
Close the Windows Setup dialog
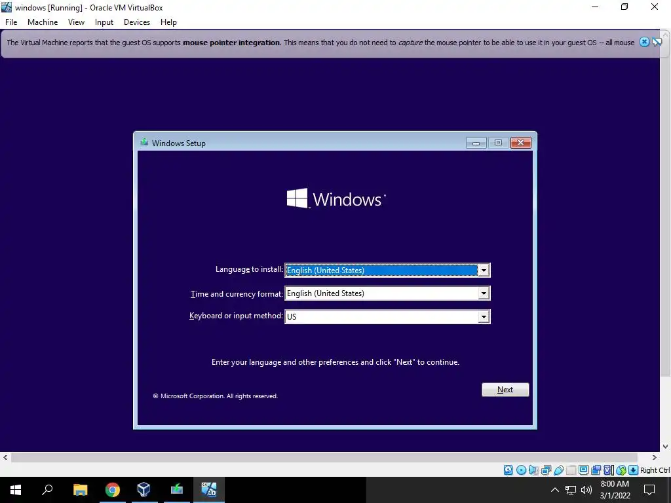pyautogui.click(x=521, y=143)
